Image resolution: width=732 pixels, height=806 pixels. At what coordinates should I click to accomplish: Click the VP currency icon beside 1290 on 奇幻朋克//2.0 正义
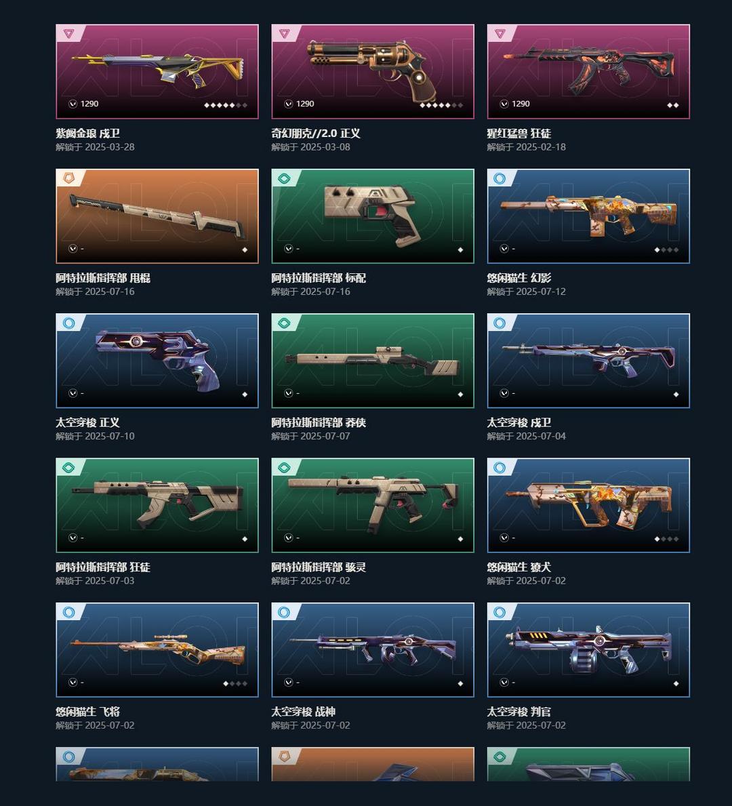[289, 104]
